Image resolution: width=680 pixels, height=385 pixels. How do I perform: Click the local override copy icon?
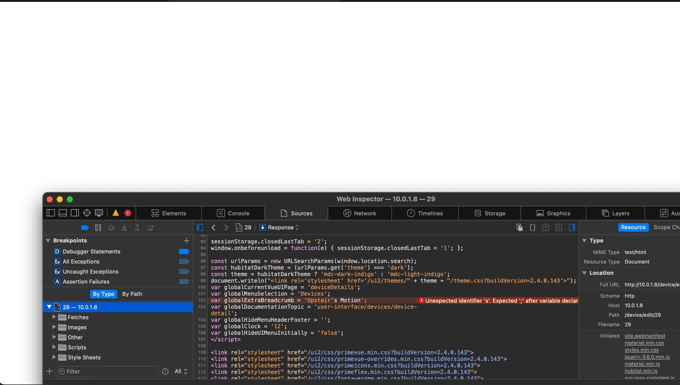[x=520, y=228]
